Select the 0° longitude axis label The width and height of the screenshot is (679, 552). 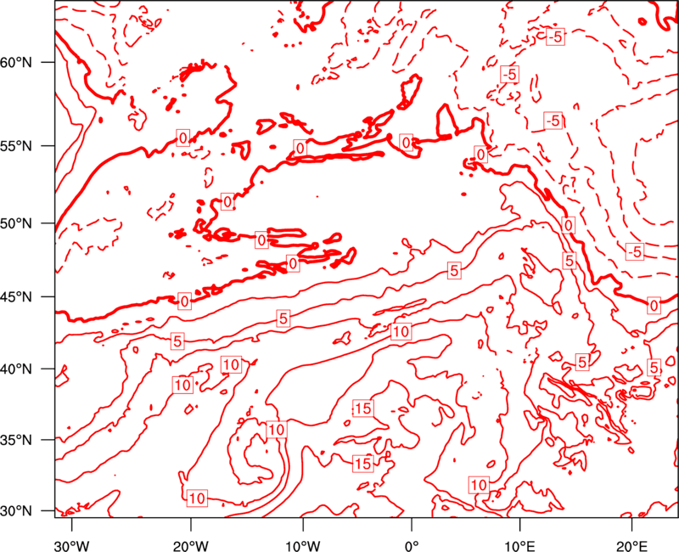click(x=412, y=546)
